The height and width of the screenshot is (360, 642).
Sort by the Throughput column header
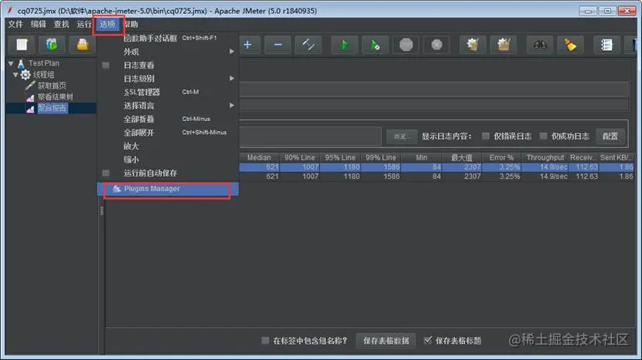(x=545, y=158)
